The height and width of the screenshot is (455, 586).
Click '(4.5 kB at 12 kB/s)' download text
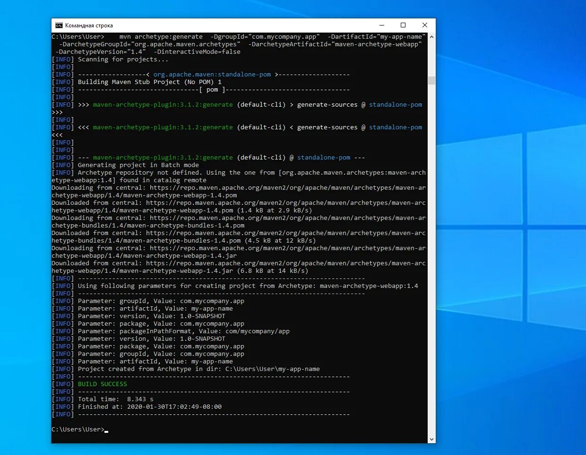point(280,241)
